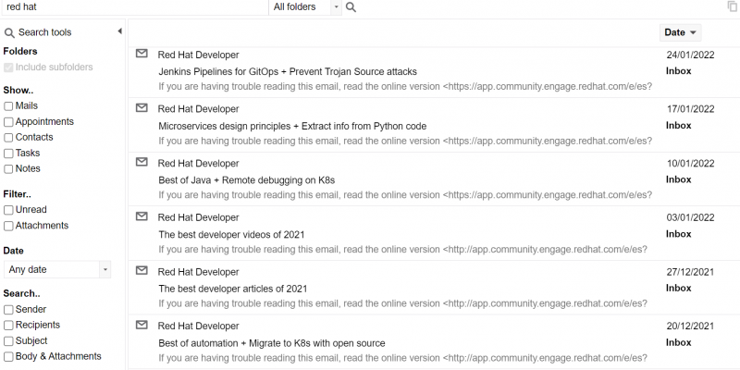This screenshot has height=370, width=740.
Task: Check the Sender search option
Action: [x=8, y=310]
